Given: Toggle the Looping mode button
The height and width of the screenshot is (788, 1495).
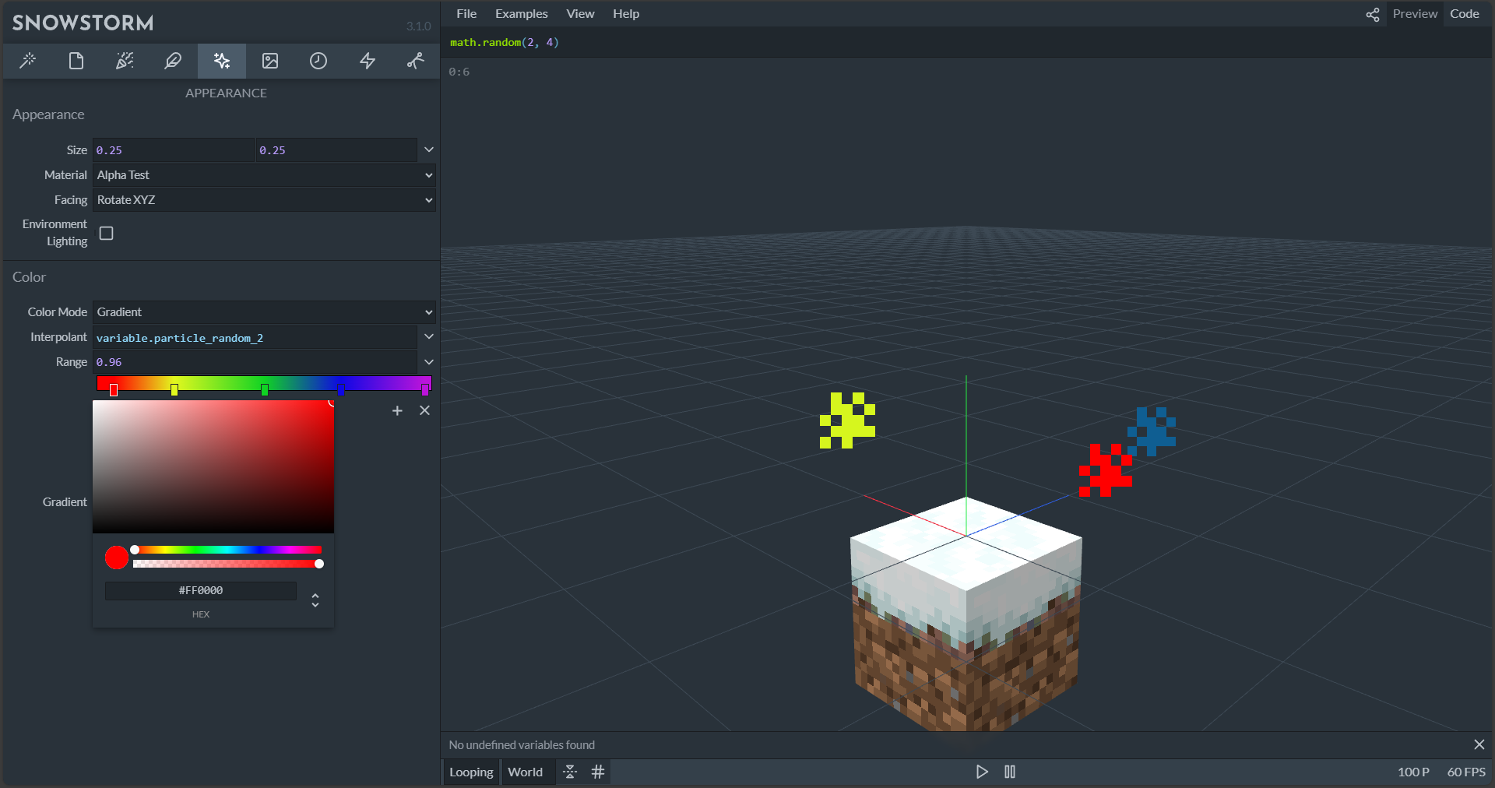Looking at the screenshot, I should pyautogui.click(x=471, y=772).
